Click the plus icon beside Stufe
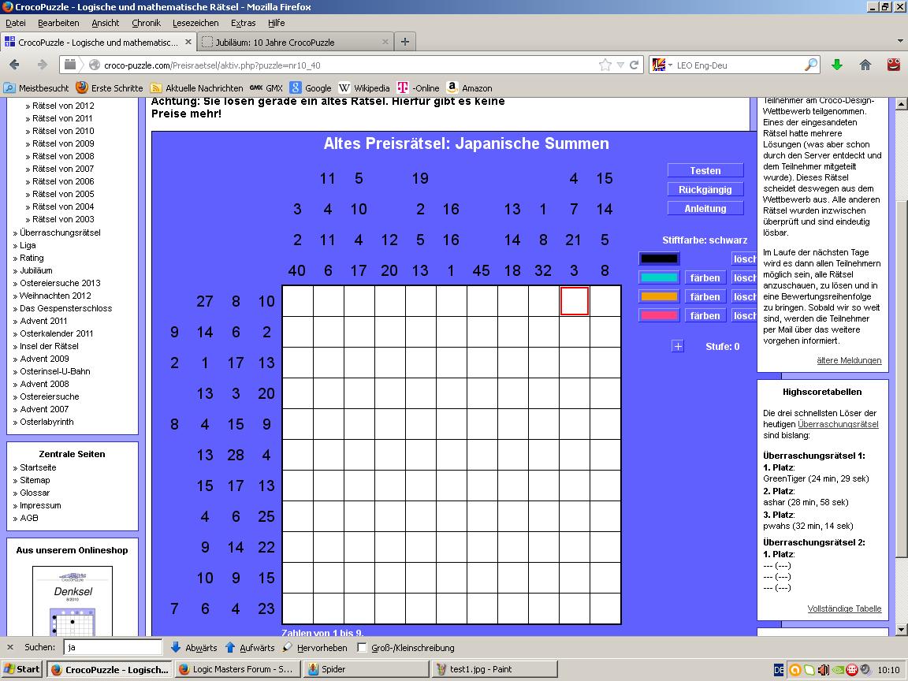 click(677, 346)
